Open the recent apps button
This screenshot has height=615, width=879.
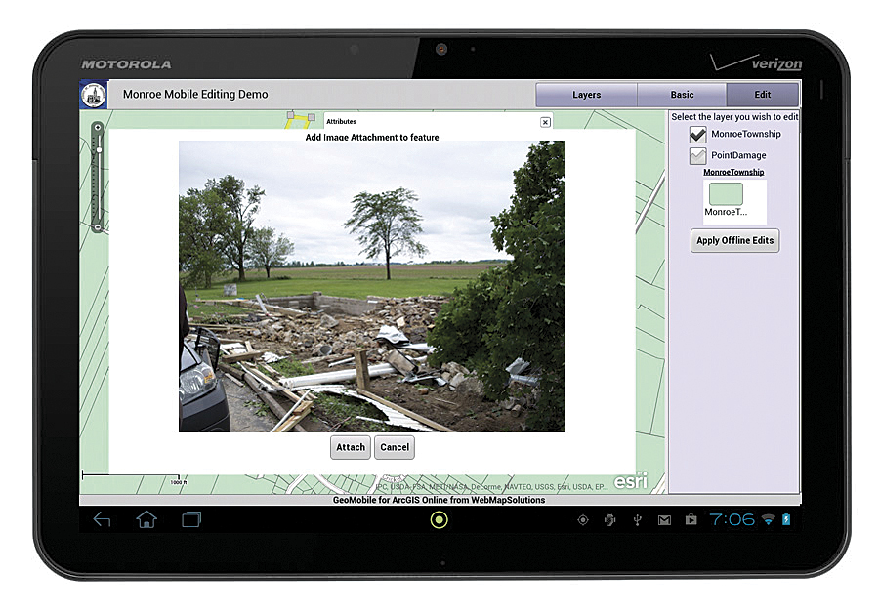point(191,519)
